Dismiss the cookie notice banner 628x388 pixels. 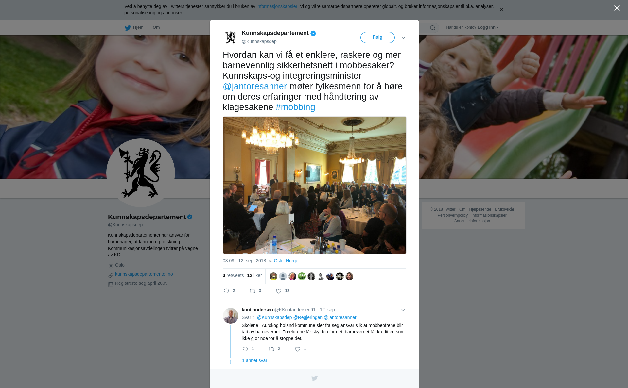(x=501, y=10)
